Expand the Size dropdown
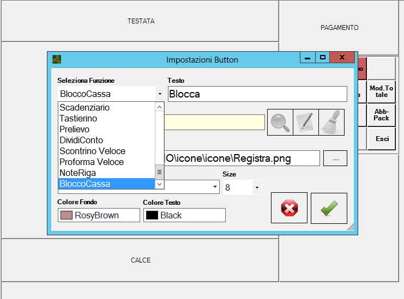 [x=257, y=188]
